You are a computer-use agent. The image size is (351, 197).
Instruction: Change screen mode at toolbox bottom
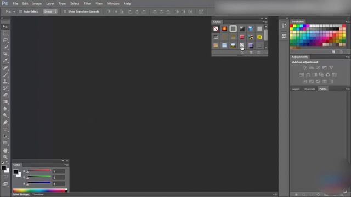tap(5, 184)
